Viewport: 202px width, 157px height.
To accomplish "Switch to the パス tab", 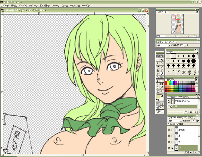I will (x=191, y=117).
